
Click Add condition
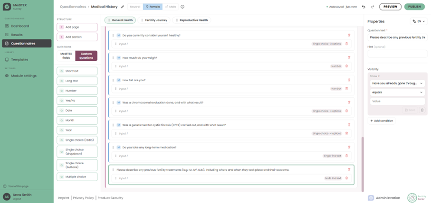click(x=382, y=120)
